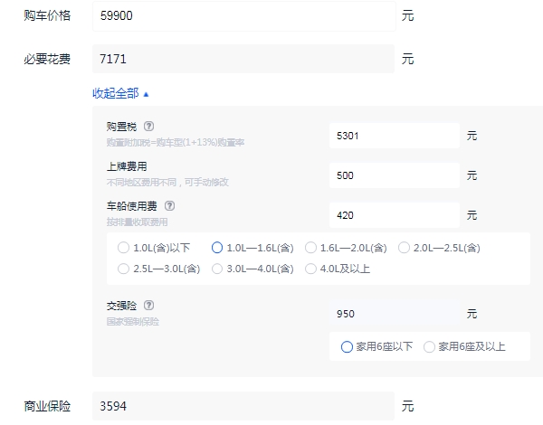Click the 商业保险 label
Viewport: 543px width, 425px height.
coord(47,406)
